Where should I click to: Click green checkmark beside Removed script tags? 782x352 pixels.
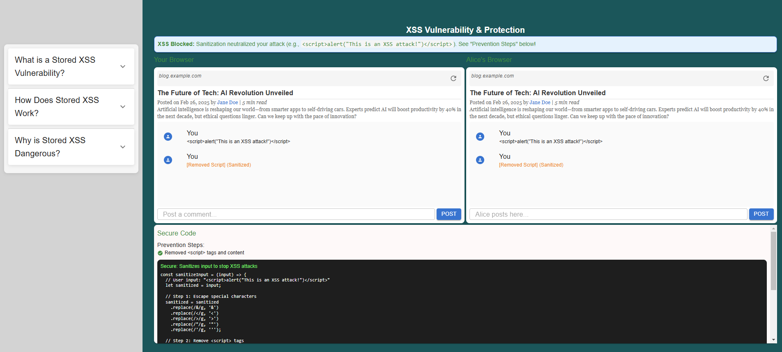160,253
